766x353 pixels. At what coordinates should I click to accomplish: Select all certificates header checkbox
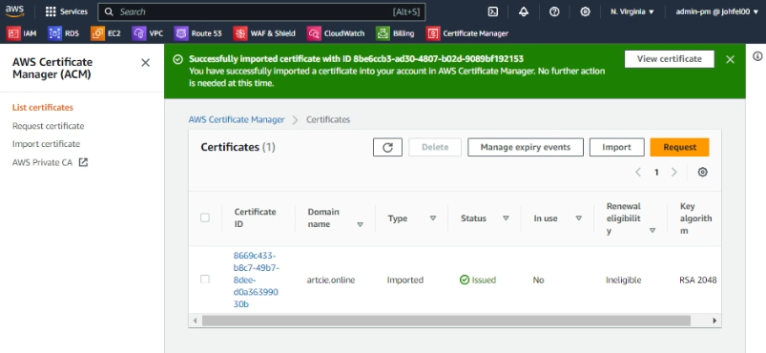pos(205,218)
